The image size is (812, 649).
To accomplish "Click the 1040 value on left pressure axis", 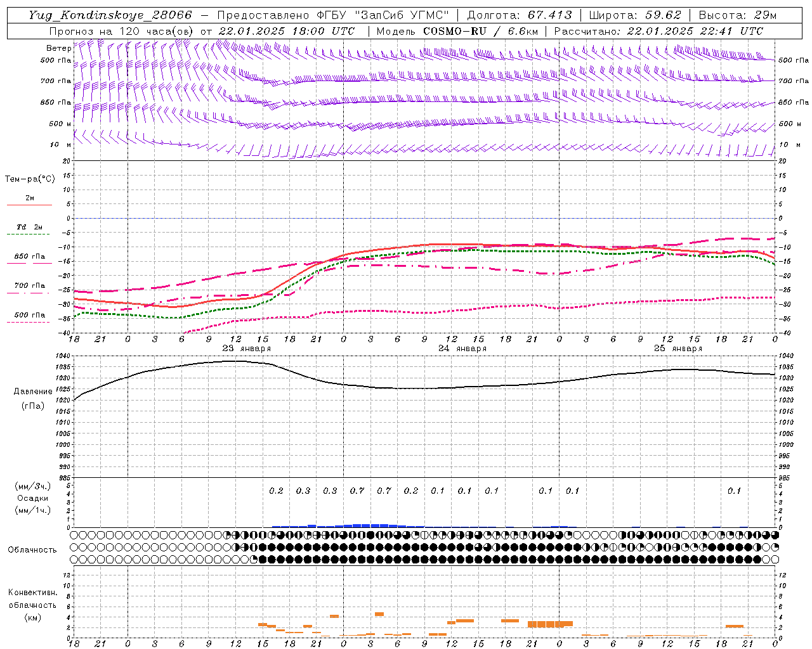I will tap(65, 356).
